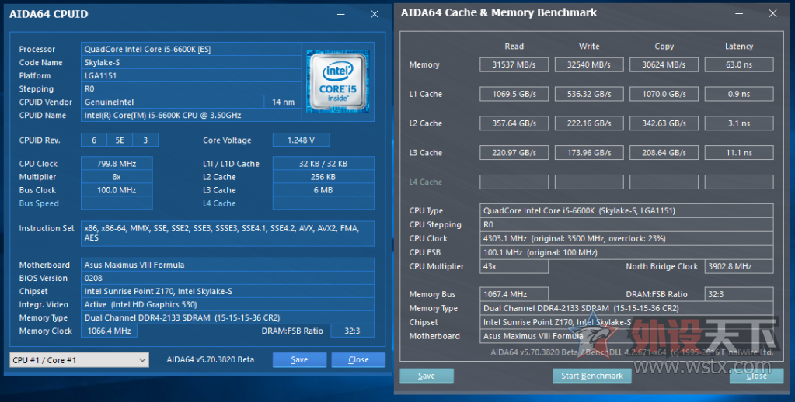
Task: Select L1 Cache Latency value 0.9 ns
Action: (739, 94)
